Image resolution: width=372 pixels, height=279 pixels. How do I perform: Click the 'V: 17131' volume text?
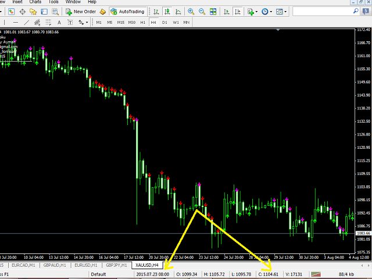pyautogui.click(x=294, y=274)
